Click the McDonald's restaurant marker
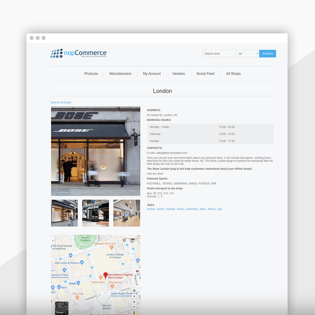Image resolution: width=315 pixels, height=315 pixels. (101, 278)
